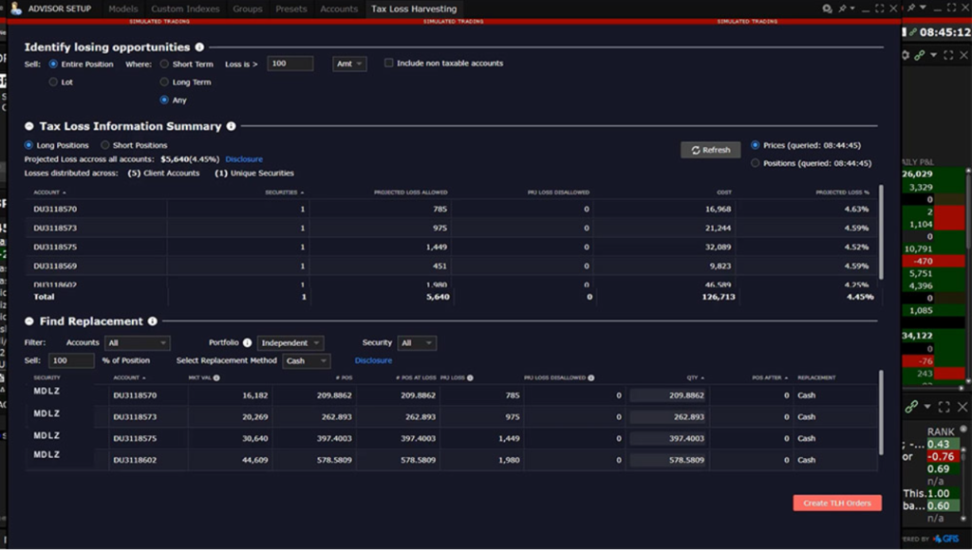
Task: Click the Create TLH Orders button
Action: (837, 504)
